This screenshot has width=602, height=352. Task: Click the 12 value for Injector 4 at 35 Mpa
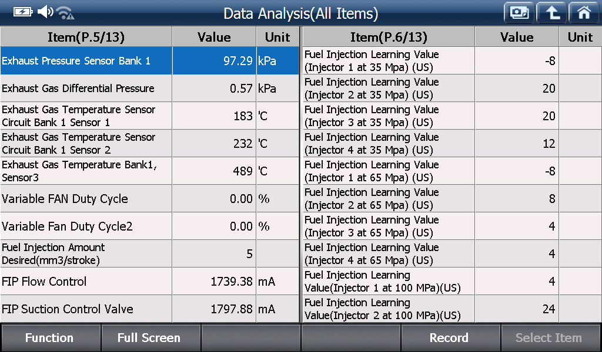(517, 143)
